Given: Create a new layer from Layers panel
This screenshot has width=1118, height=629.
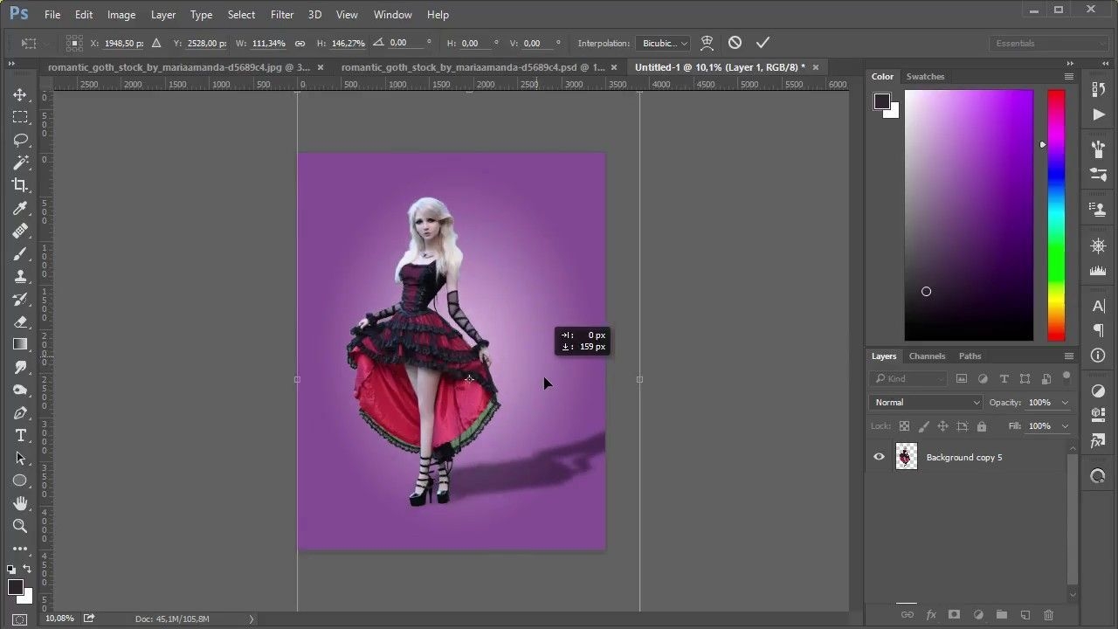Looking at the screenshot, I should [x=1025, y=615].
